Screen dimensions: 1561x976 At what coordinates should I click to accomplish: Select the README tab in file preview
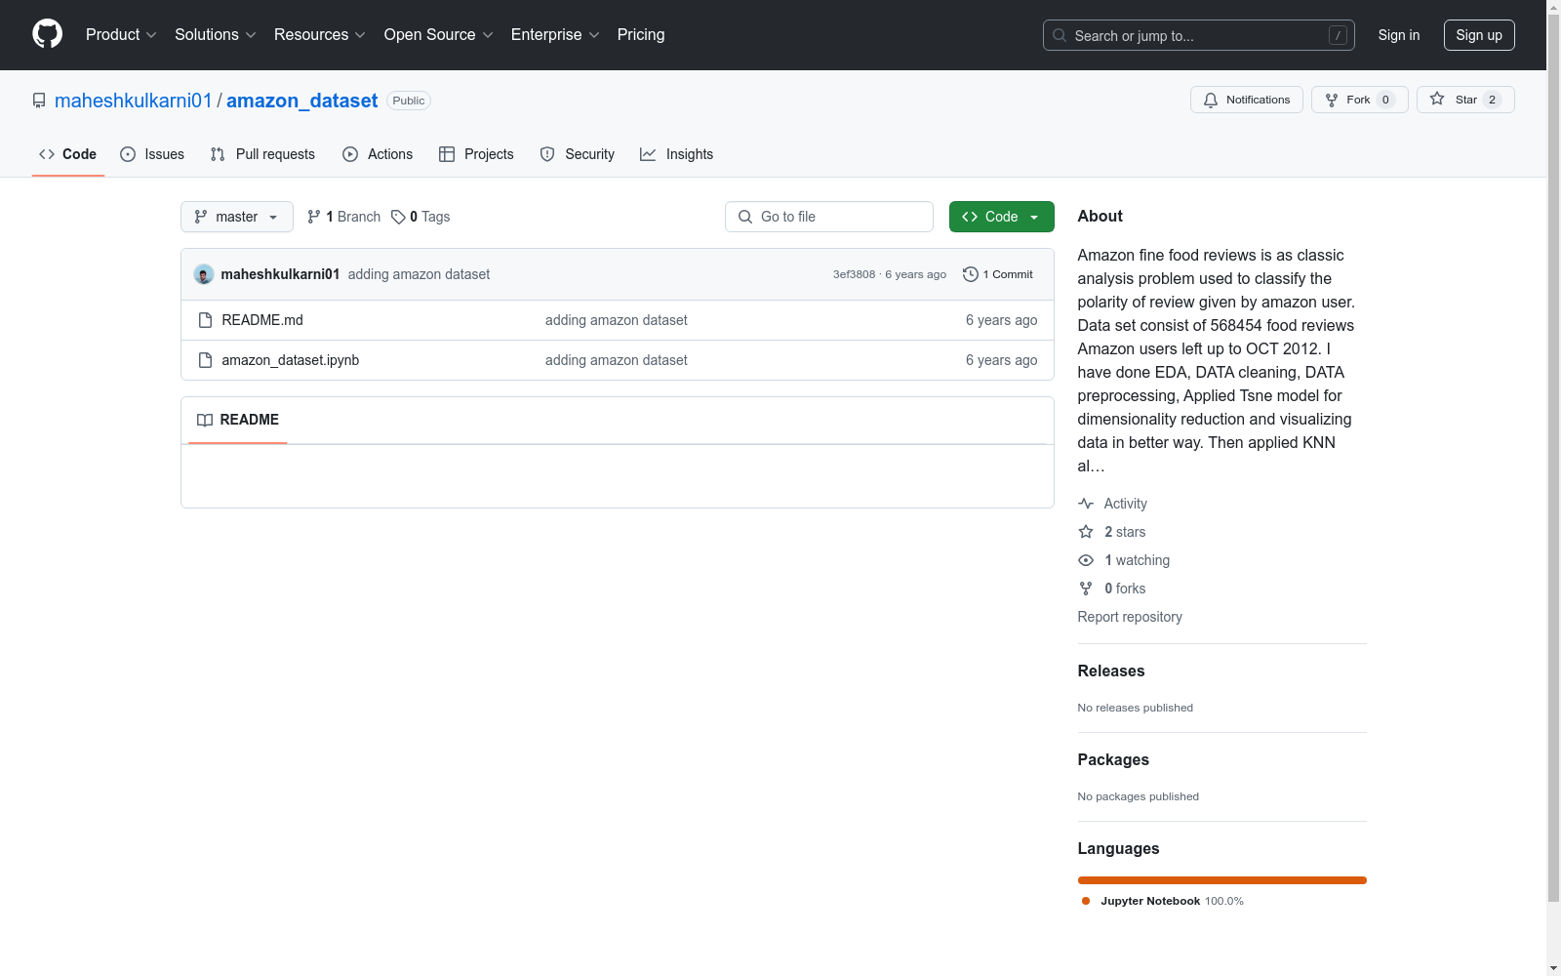pyautogui.click(x=238, y=420)
